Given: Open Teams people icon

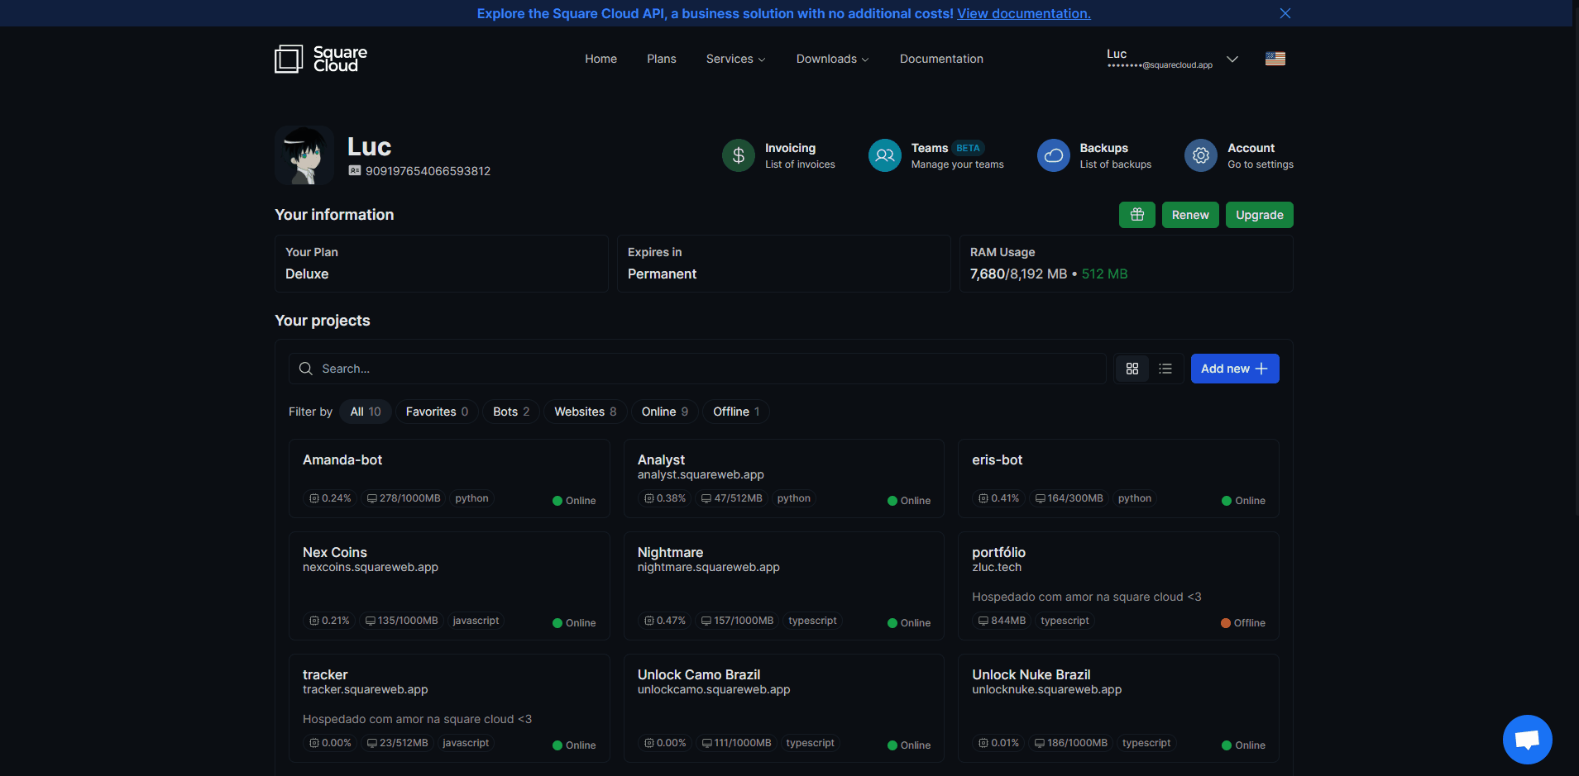Looking at the screenshot, I should (x=885, y=155).
